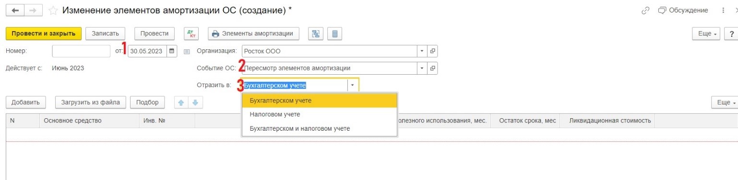Open the Дт/Кт postings icon

[191, 34]
